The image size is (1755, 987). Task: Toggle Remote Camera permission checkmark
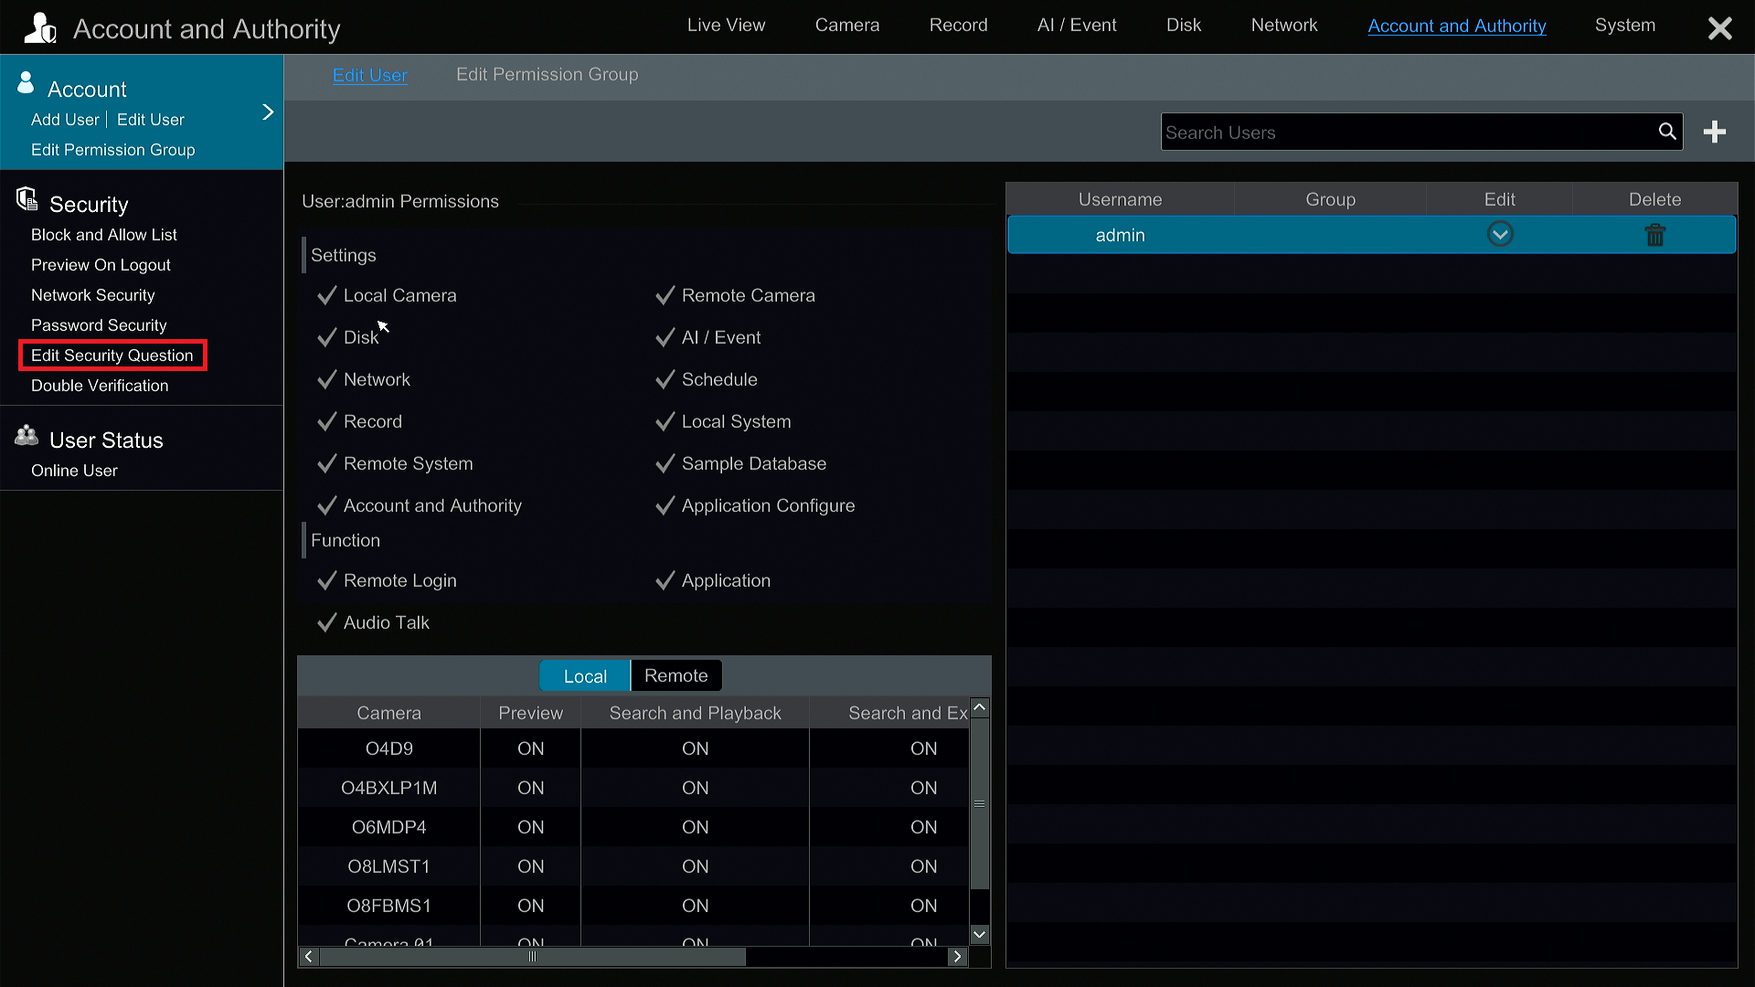coord(665,295)
